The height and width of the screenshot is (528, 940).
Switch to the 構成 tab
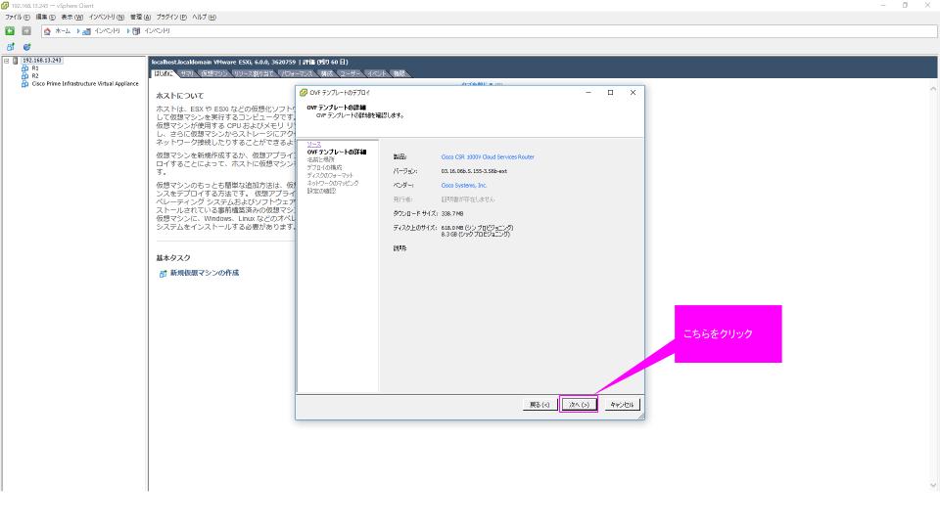point(327,73)
